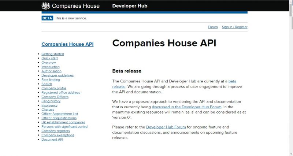Screen dimensions: 293x156
Task: Open the Forum link
Action: 213,27
